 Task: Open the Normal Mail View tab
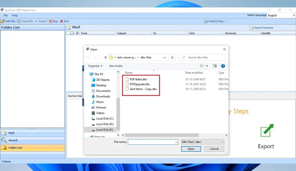(x=75, y=96)
